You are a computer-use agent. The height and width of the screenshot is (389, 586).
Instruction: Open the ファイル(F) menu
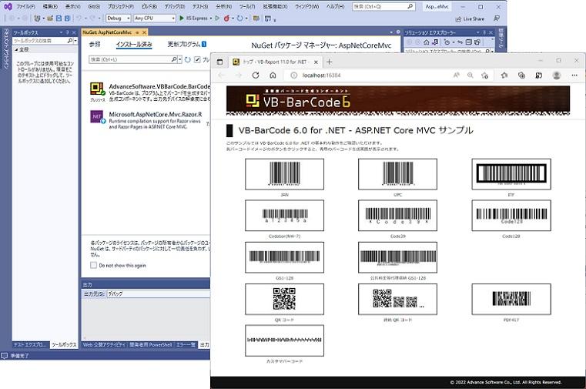pos(25,6)
